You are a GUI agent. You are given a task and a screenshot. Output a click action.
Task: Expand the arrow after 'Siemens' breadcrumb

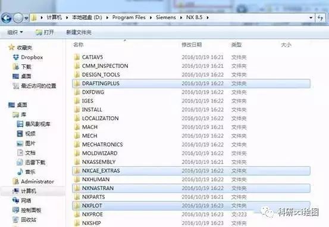[x=181, y=18]
